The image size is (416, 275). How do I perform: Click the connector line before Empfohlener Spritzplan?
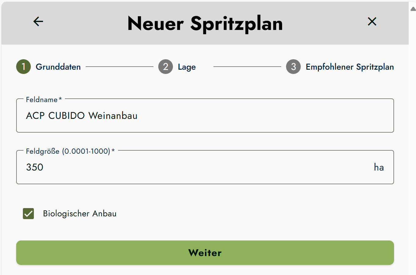(x=247, y=67)
